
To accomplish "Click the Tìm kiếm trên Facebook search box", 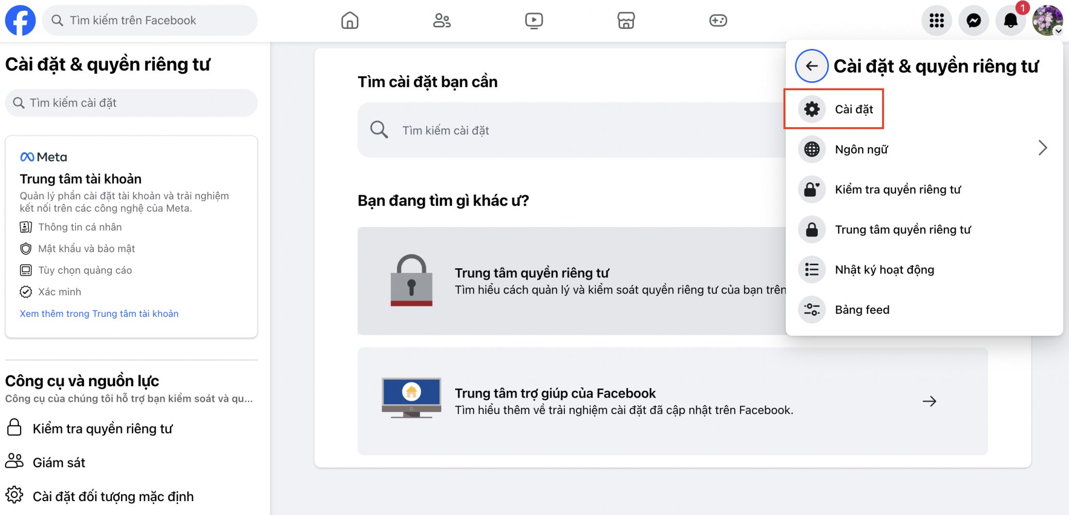I will click(x=149, y=21).
